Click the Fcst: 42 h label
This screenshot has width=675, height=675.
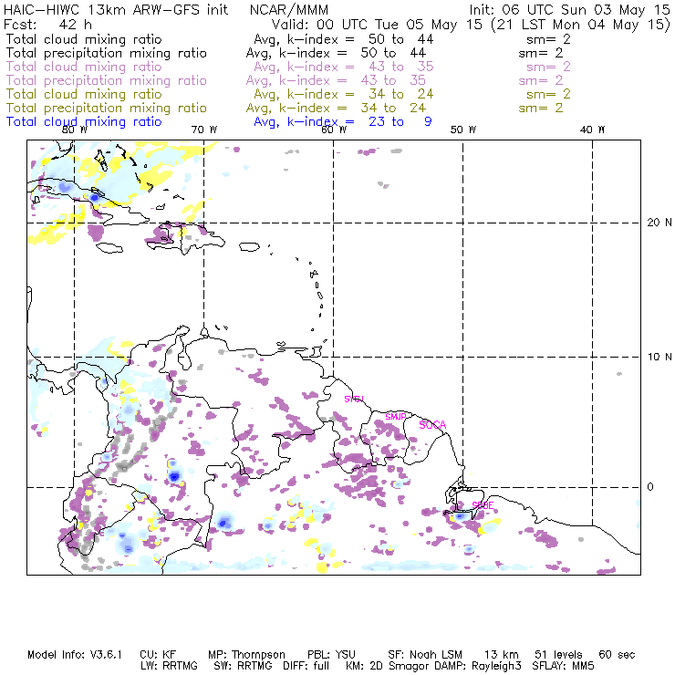point(47,25)
